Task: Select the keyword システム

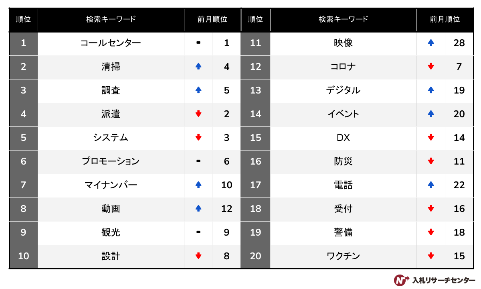Action: pyautogui.click(x=111, y=138)
